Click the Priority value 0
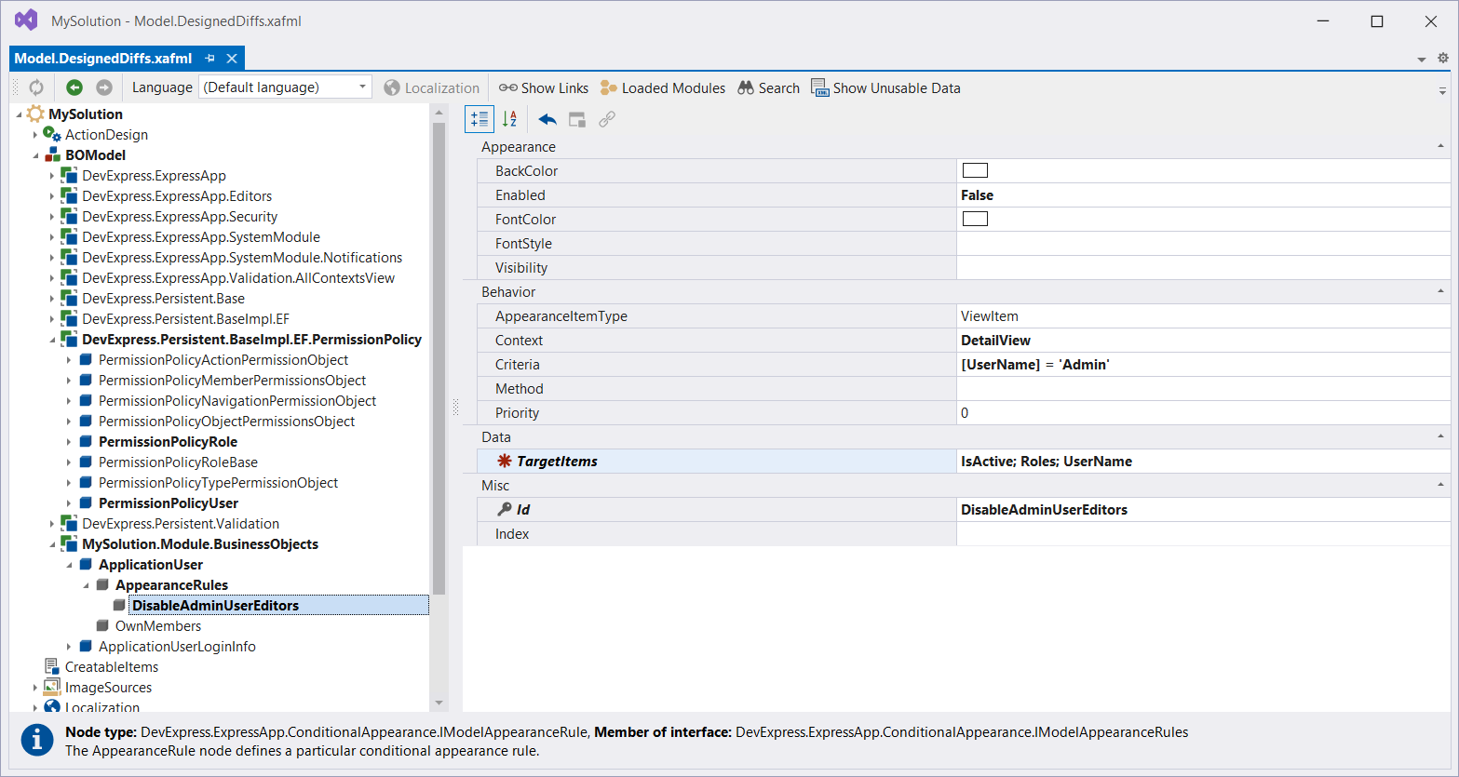Viewport: 1459px width, 777px height. (x=1203, y=413)
